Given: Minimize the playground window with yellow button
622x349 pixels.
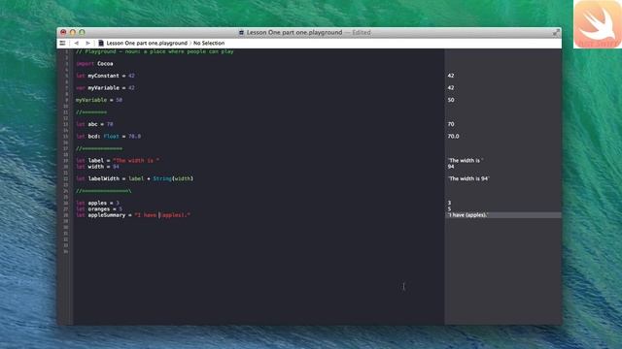Looking at the screenshot, I should 73,32.
